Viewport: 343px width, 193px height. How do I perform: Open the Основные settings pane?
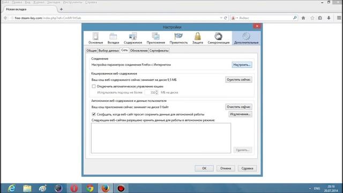pyautogui.click(x=95, y=38)
